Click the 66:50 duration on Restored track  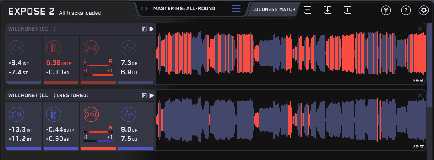(419, 147)
